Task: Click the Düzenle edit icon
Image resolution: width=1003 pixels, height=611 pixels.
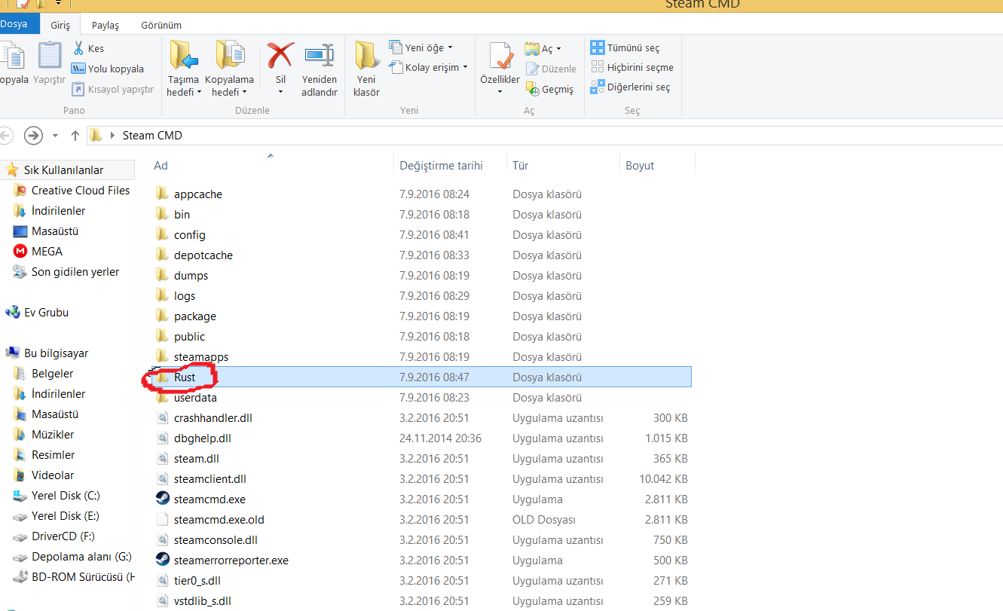Action: tap(532, 69)
